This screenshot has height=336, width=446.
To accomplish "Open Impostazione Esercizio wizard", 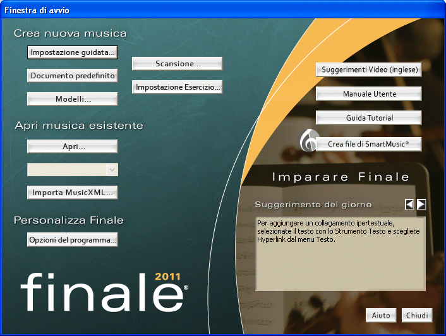I will click(x=178, y=87).
